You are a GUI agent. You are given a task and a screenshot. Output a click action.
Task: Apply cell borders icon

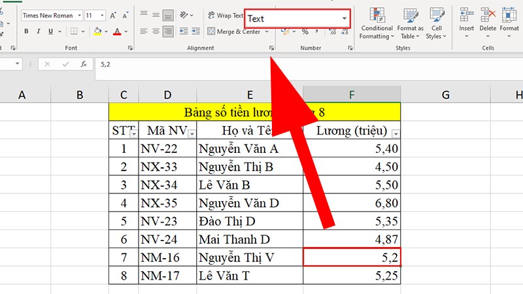(74, 31)
